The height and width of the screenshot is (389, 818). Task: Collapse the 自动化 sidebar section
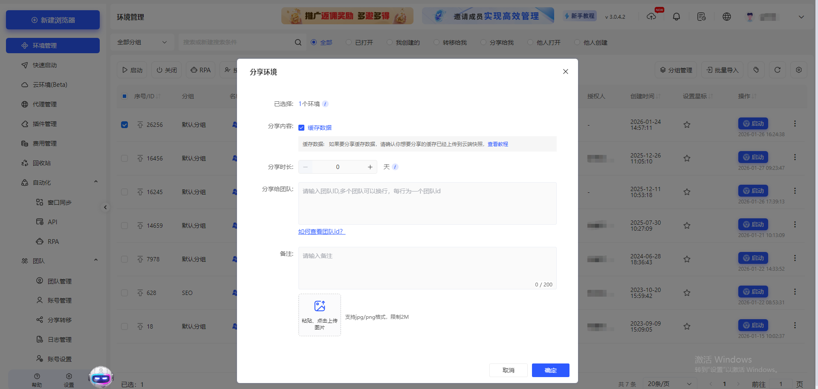pyautogui.click(x=95, y=182)
